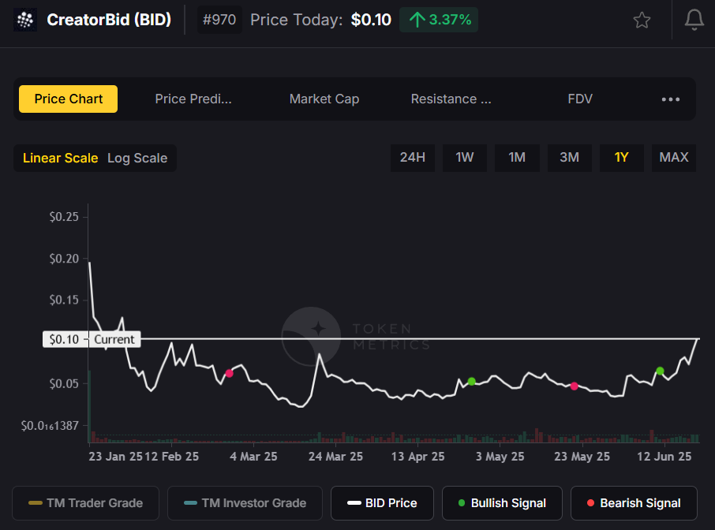Toggle Bearish Signal markers
The width and height of the screenshot is (715, 530).
coord(634,503)
